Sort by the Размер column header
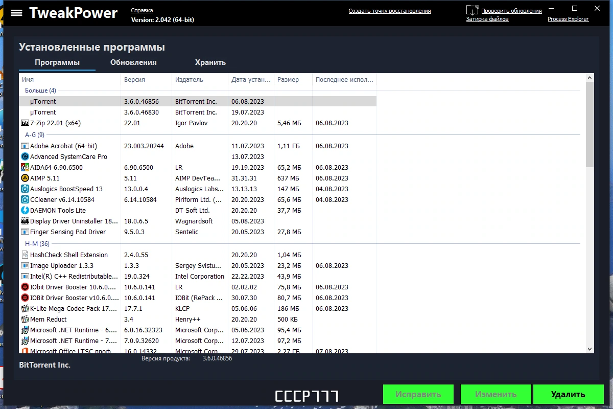Image resolution: width=613 pixels, height=409 pixels. pos(293,80)
